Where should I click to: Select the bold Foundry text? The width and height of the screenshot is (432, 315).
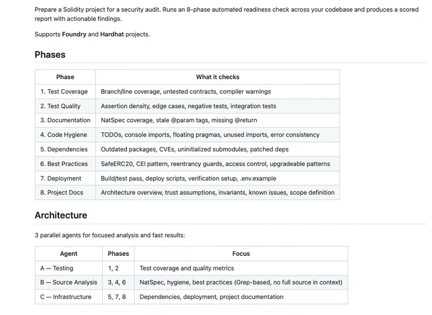tap(74, 34)
